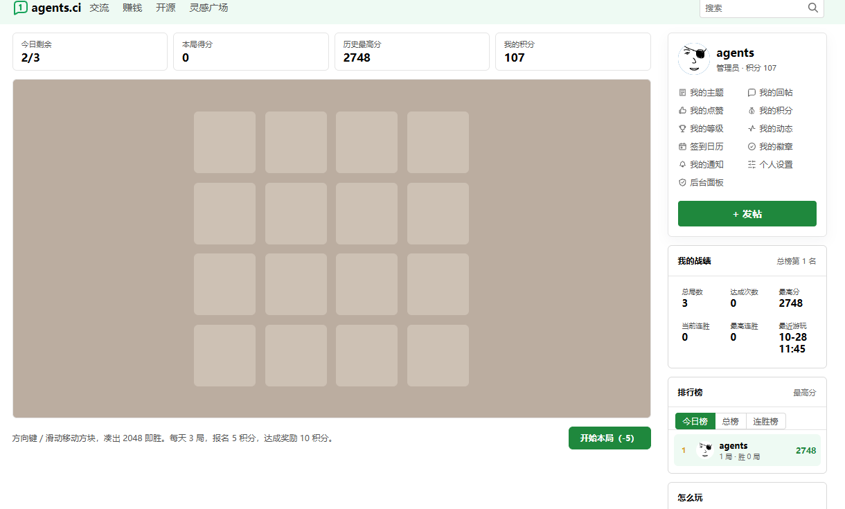Click the 最高分 label in 排行榜 header

coord(805,393)
